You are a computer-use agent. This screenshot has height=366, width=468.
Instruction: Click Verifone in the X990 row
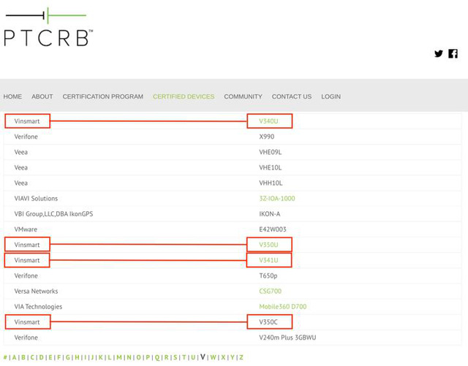click(26, 137)
